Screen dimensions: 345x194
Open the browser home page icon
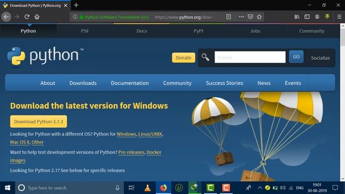[x=37, y=17]
